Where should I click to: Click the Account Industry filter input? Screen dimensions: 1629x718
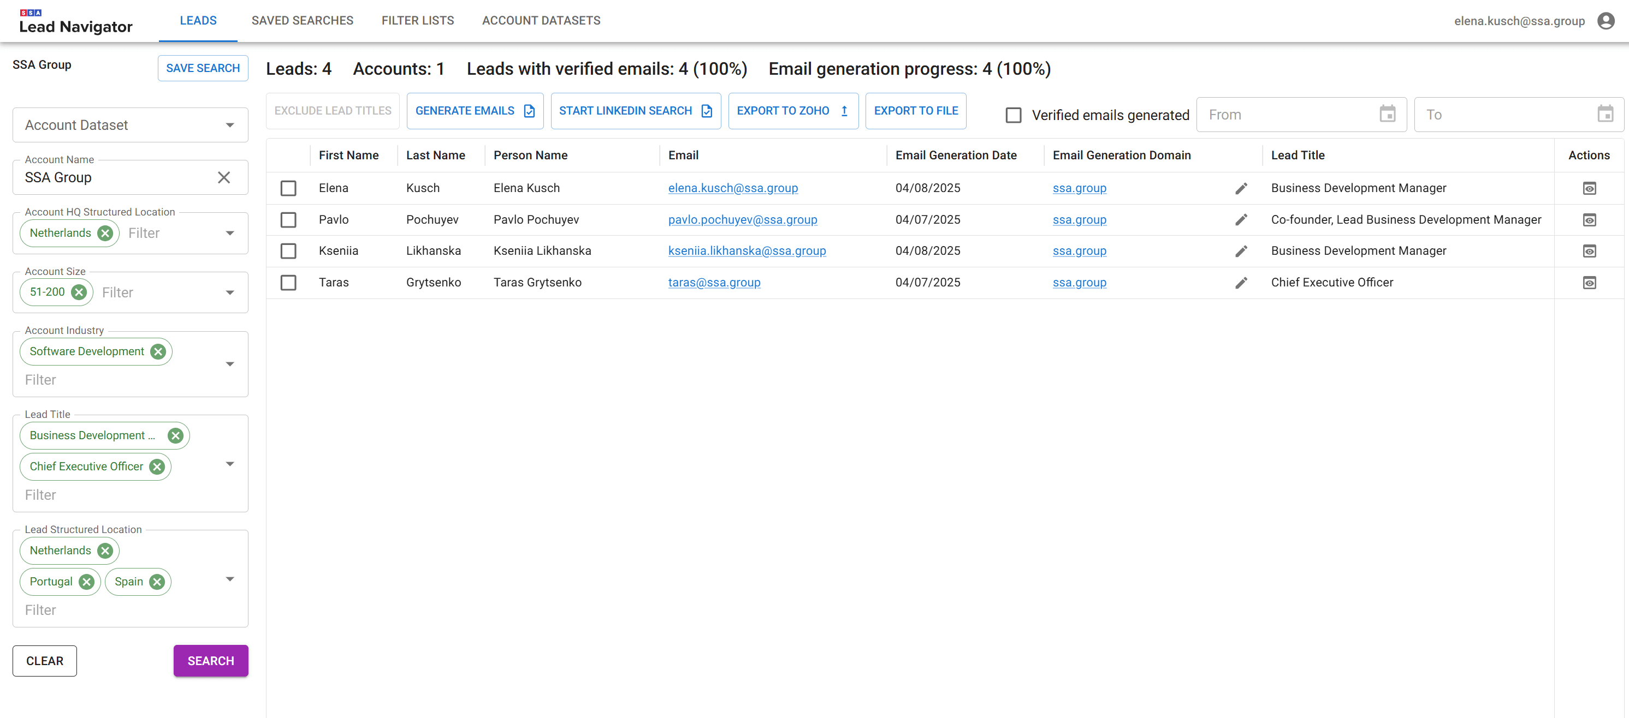[x=120, y=380]
